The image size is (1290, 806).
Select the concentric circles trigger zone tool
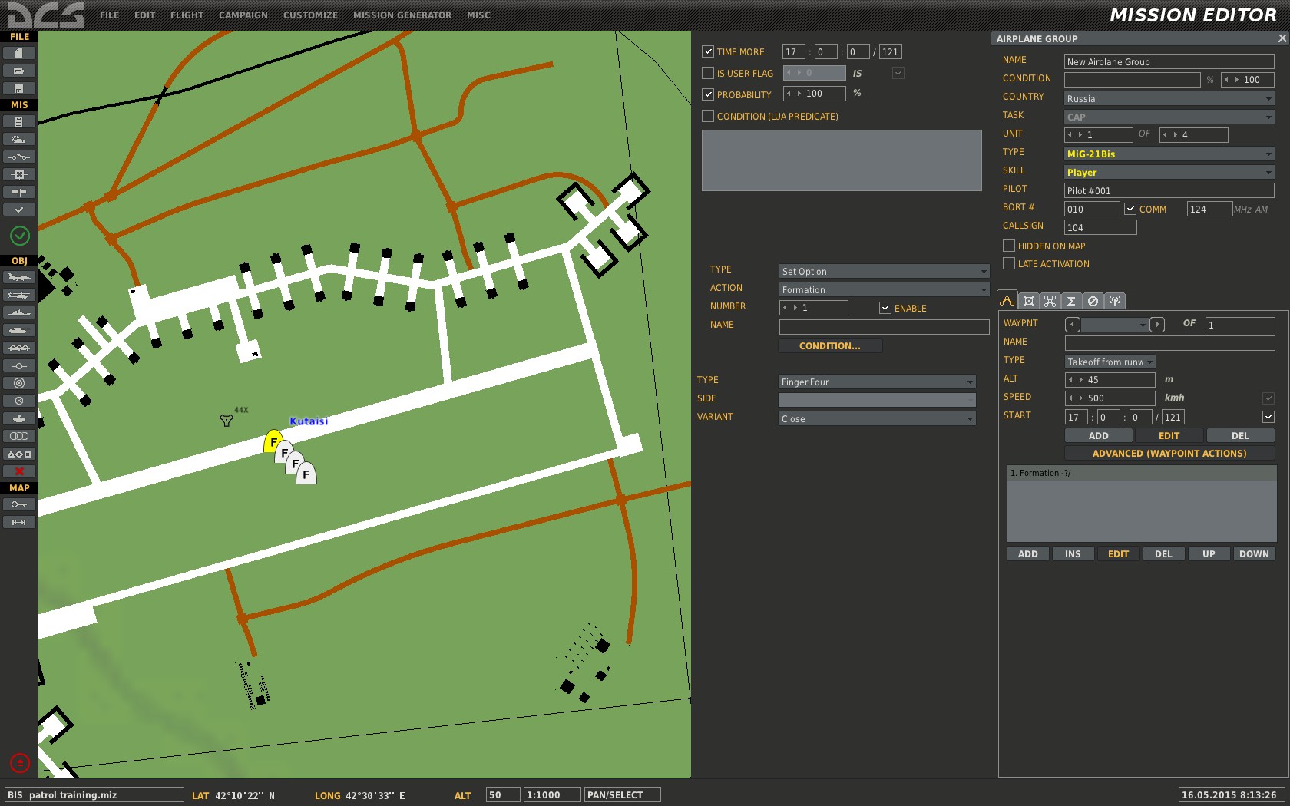tap(19, 383)
